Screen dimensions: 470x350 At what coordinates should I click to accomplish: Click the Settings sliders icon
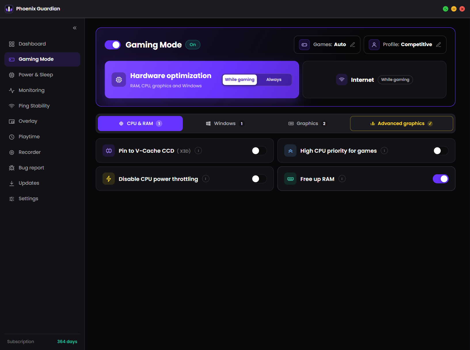click(12, 199)
